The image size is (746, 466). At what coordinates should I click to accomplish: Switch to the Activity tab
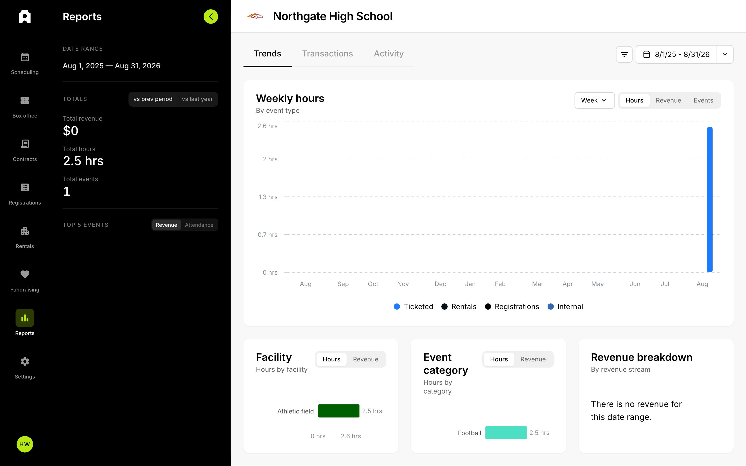click(389, 54)
